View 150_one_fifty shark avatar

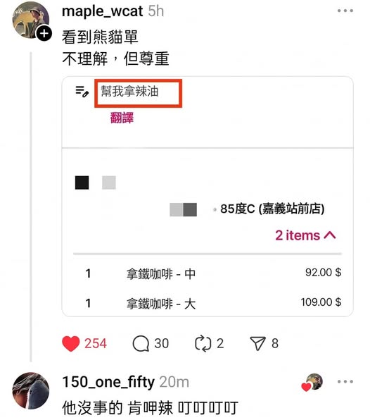[x=31, y=390]
